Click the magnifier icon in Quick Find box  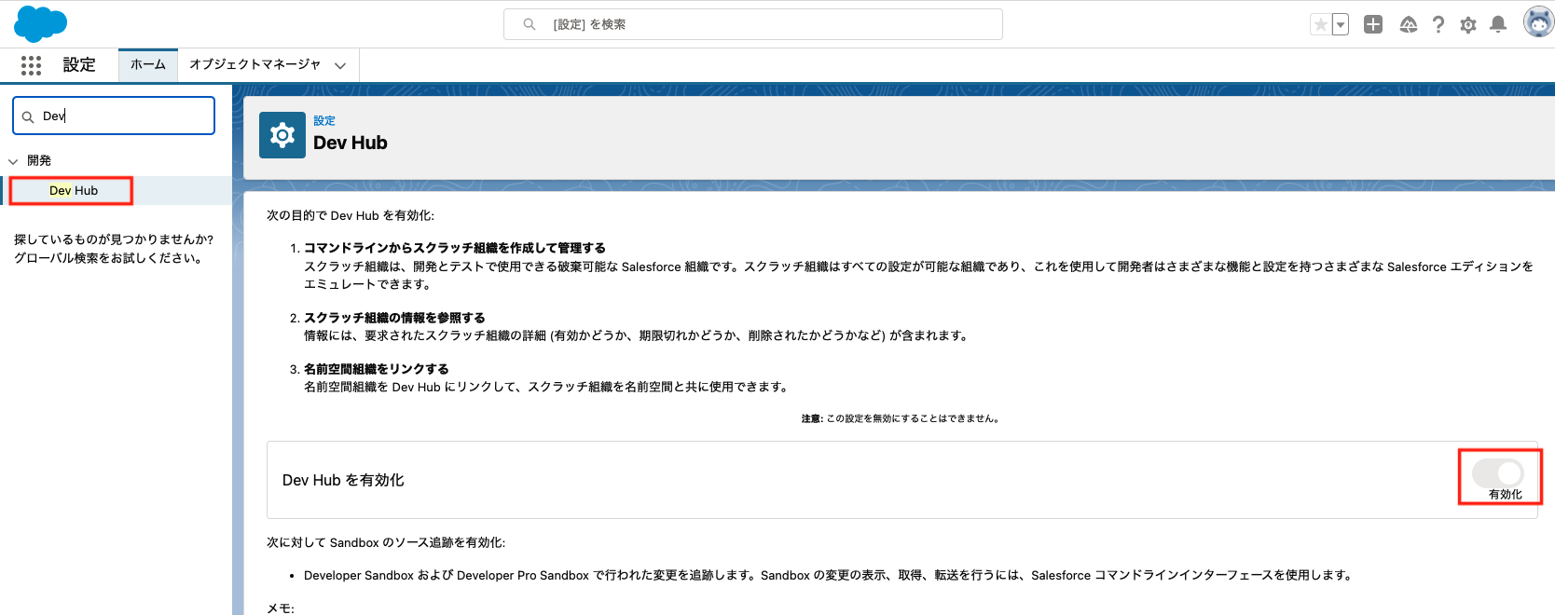(x=28, y=116)
